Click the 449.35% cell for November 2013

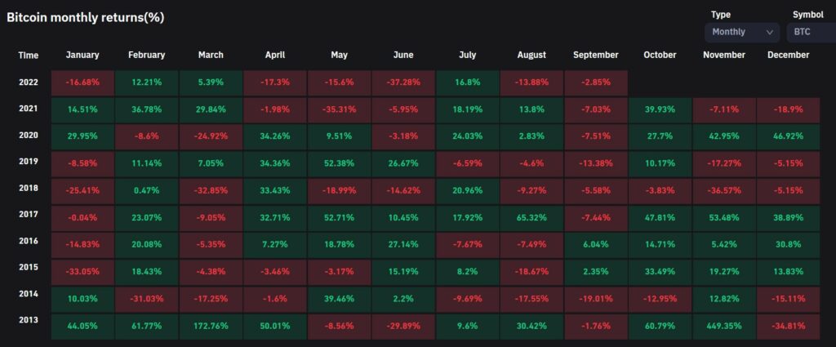pyautogui.click(x=723, y=326)
